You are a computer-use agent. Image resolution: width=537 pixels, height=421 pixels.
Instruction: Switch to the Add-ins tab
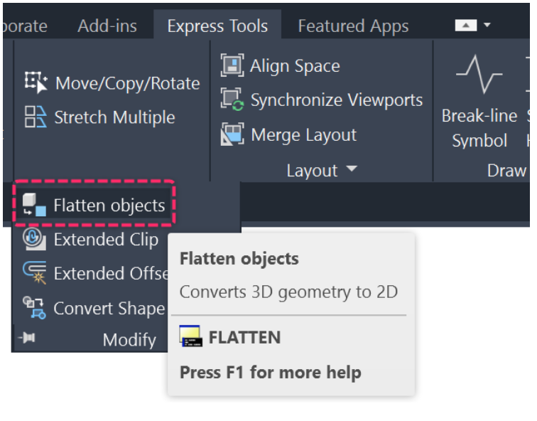tap(107, 26)
